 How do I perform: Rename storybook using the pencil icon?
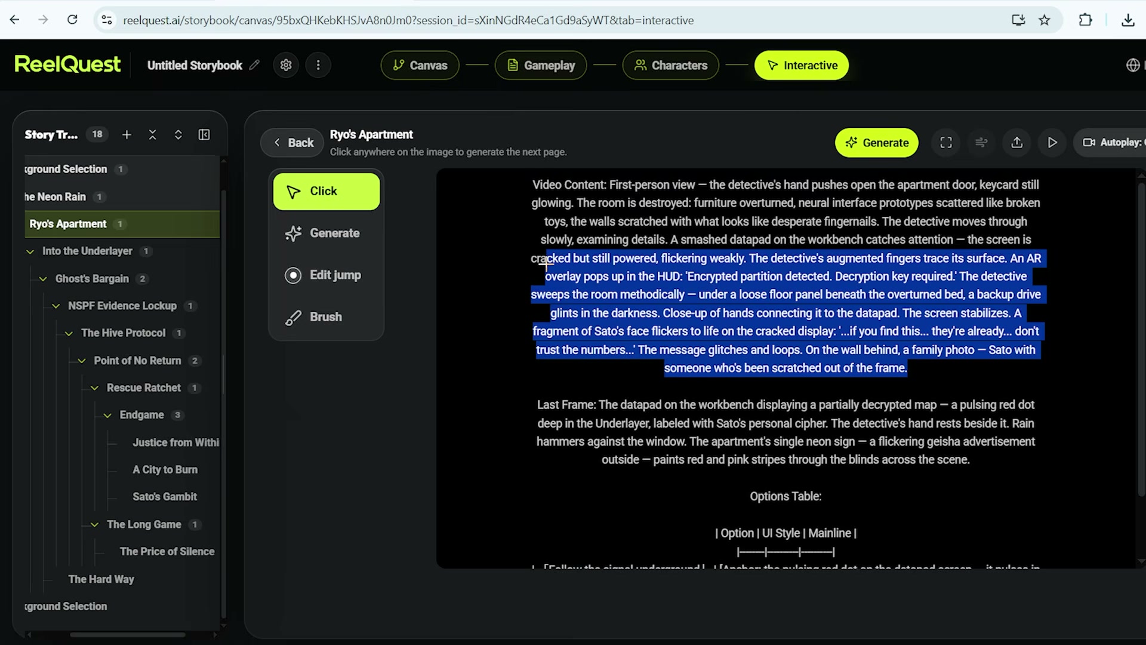coord(254,64)
